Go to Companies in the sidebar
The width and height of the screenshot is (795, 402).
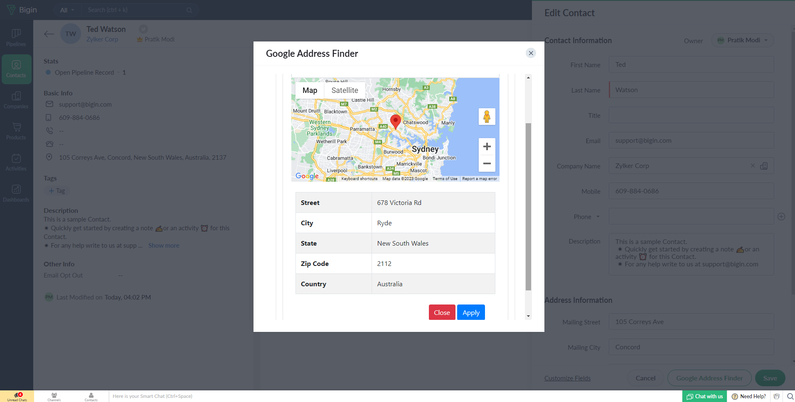click(x=16, y=100)
